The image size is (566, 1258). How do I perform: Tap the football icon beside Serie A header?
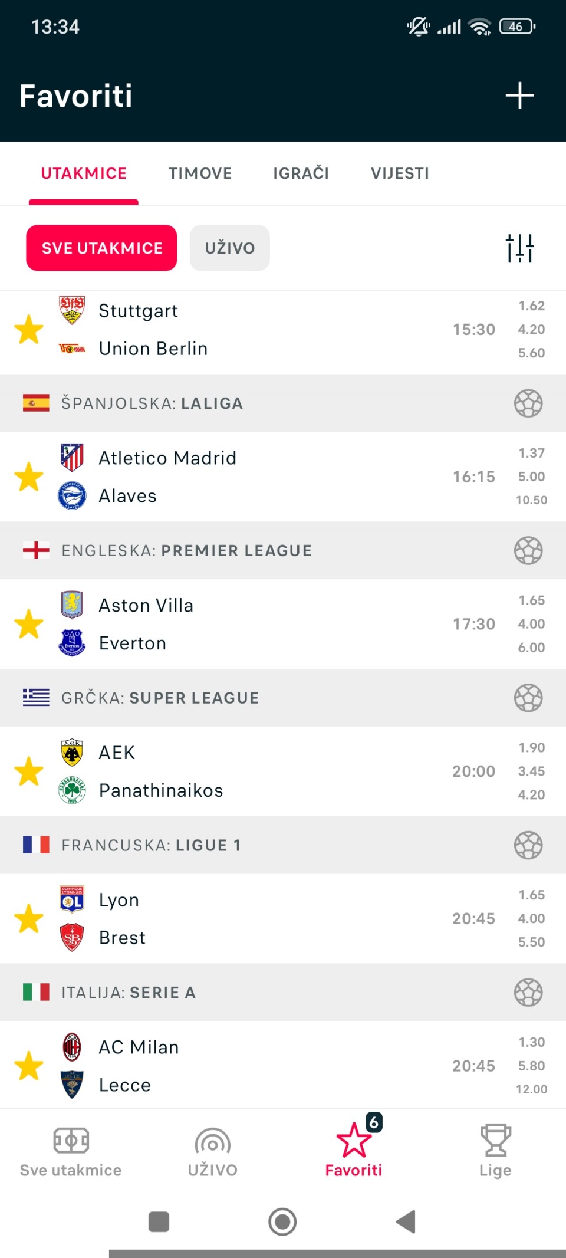(x=528, y=993)
